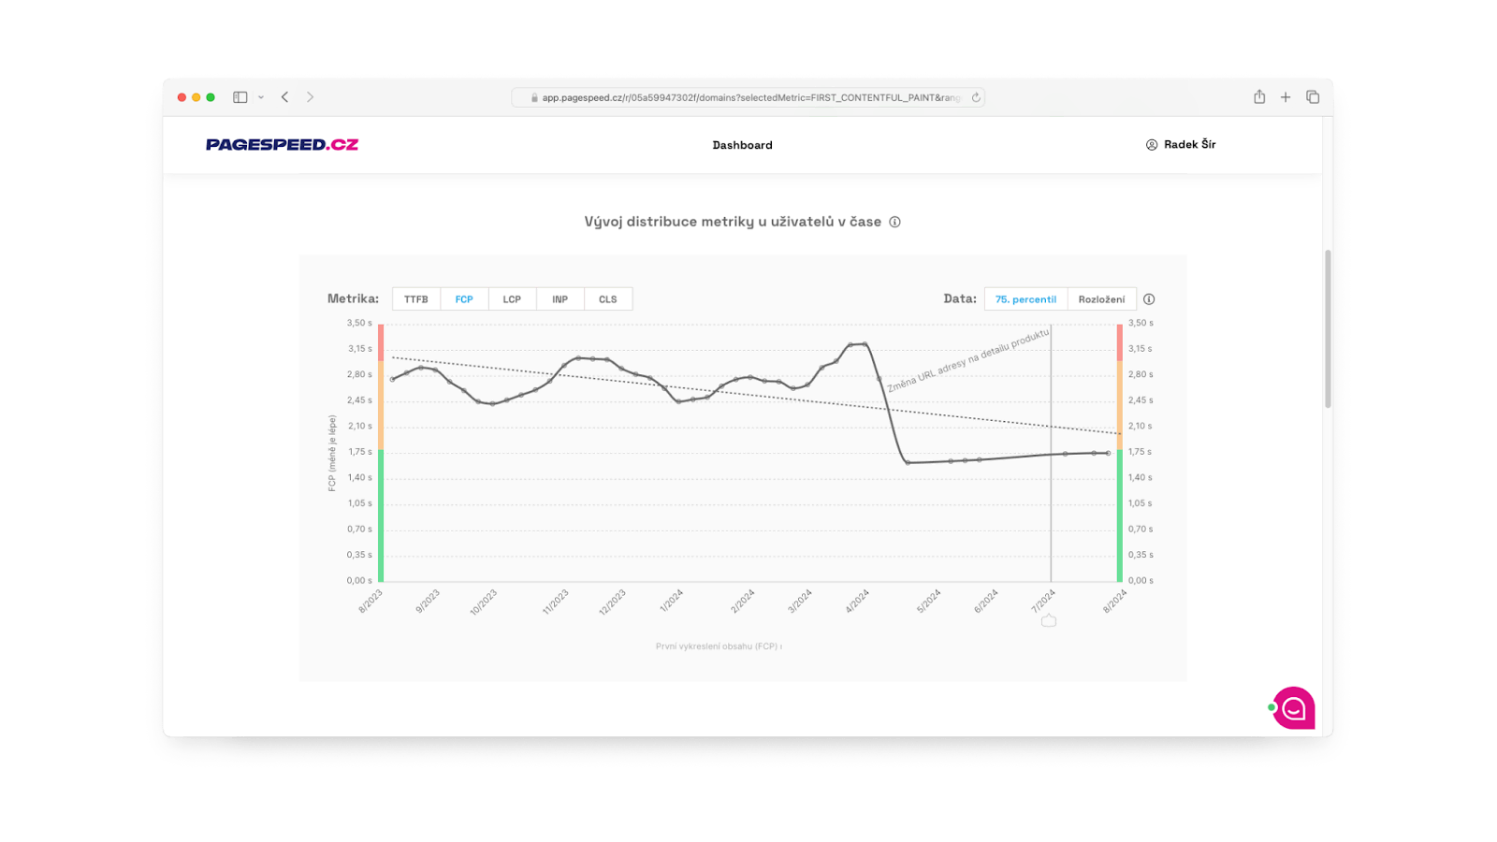Open the sidebar options chevron dropdown

[x=261, y=96]
